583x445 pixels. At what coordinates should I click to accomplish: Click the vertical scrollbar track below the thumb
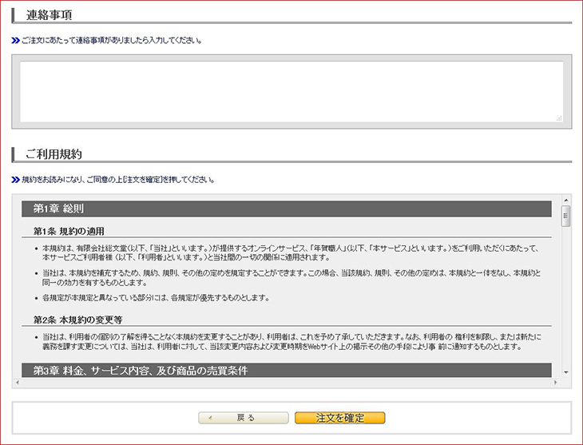[x=566, y=304]
